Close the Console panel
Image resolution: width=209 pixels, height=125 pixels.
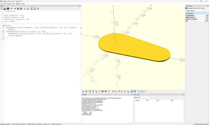[x=132, y=95]
